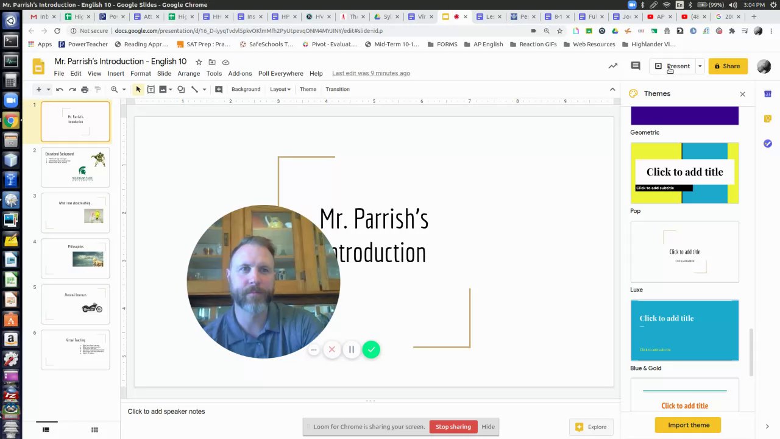Choose the Select cursor tool
780x439 pixels.
pyautogui.click(x=138, y=90)
